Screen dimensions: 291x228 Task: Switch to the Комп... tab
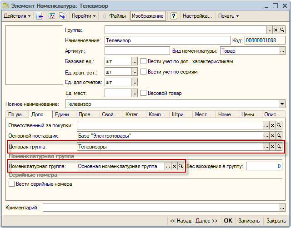(158, 114)
